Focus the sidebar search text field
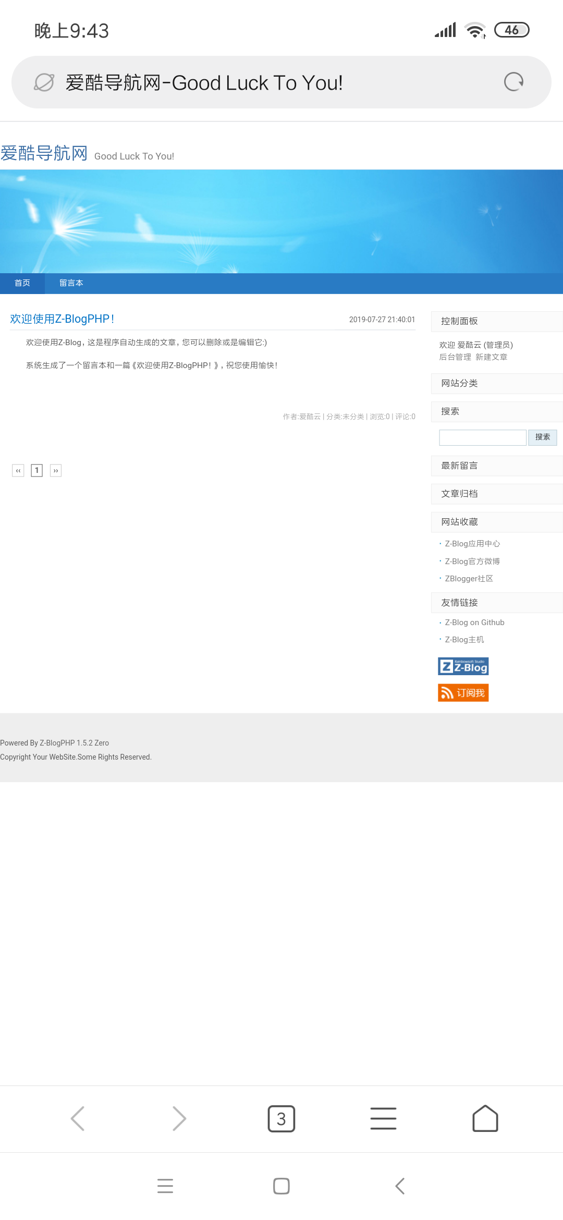The image size is (563, 1220). [483, 437]
